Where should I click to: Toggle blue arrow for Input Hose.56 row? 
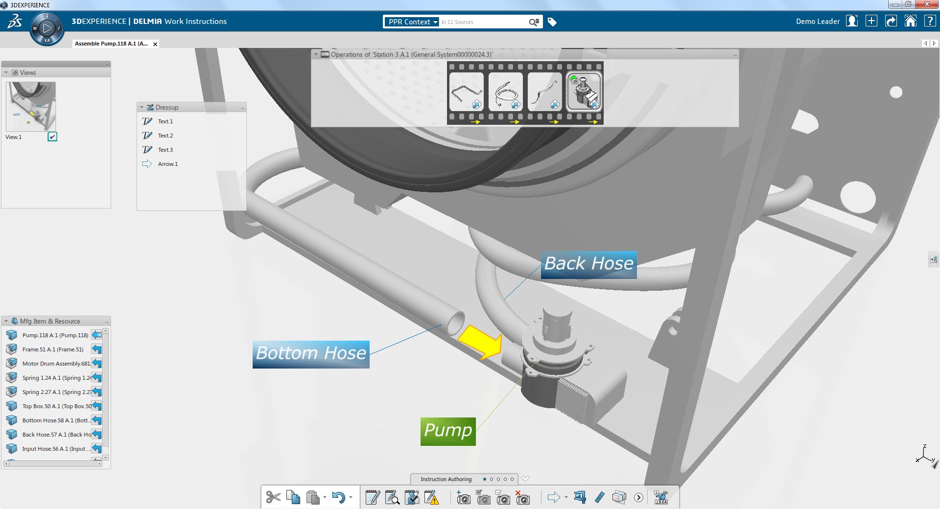tap(96, 449)
